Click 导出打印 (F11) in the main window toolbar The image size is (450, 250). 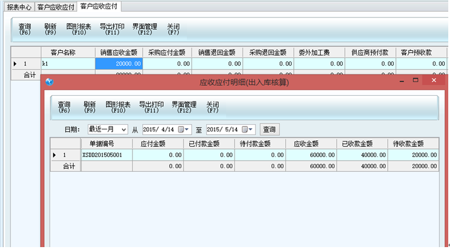point(111,30)
